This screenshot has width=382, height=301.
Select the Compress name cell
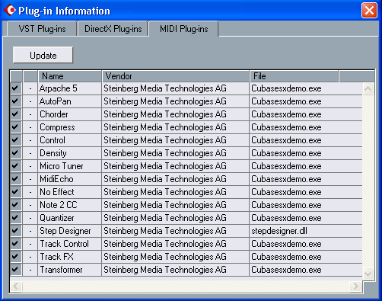70,127
